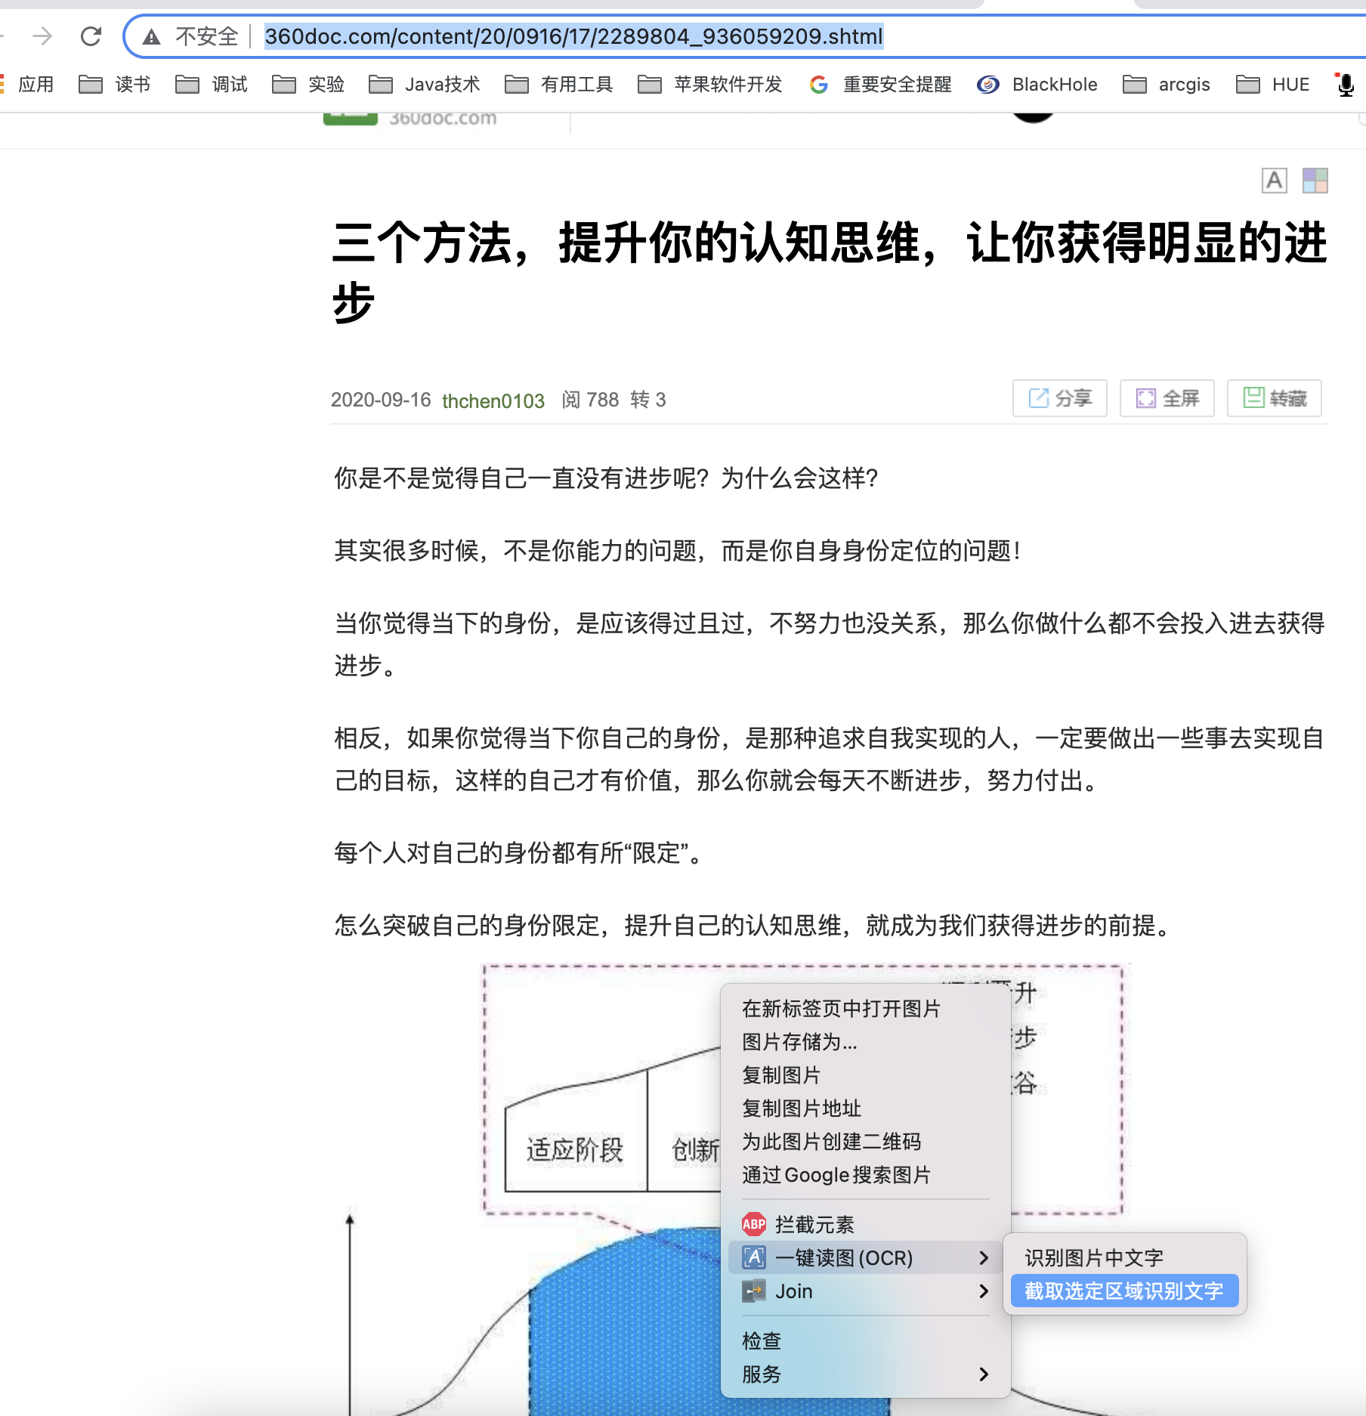1366x1416 pixels.
Task: Click the 'A' font size icon above the title
Action: (x=1274, y=181)
